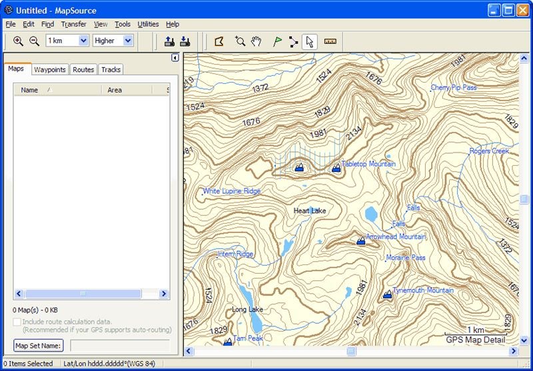Click the White Lupine Ridge label

231,191
